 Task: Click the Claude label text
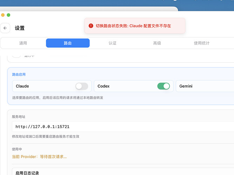tap(22, 86)
